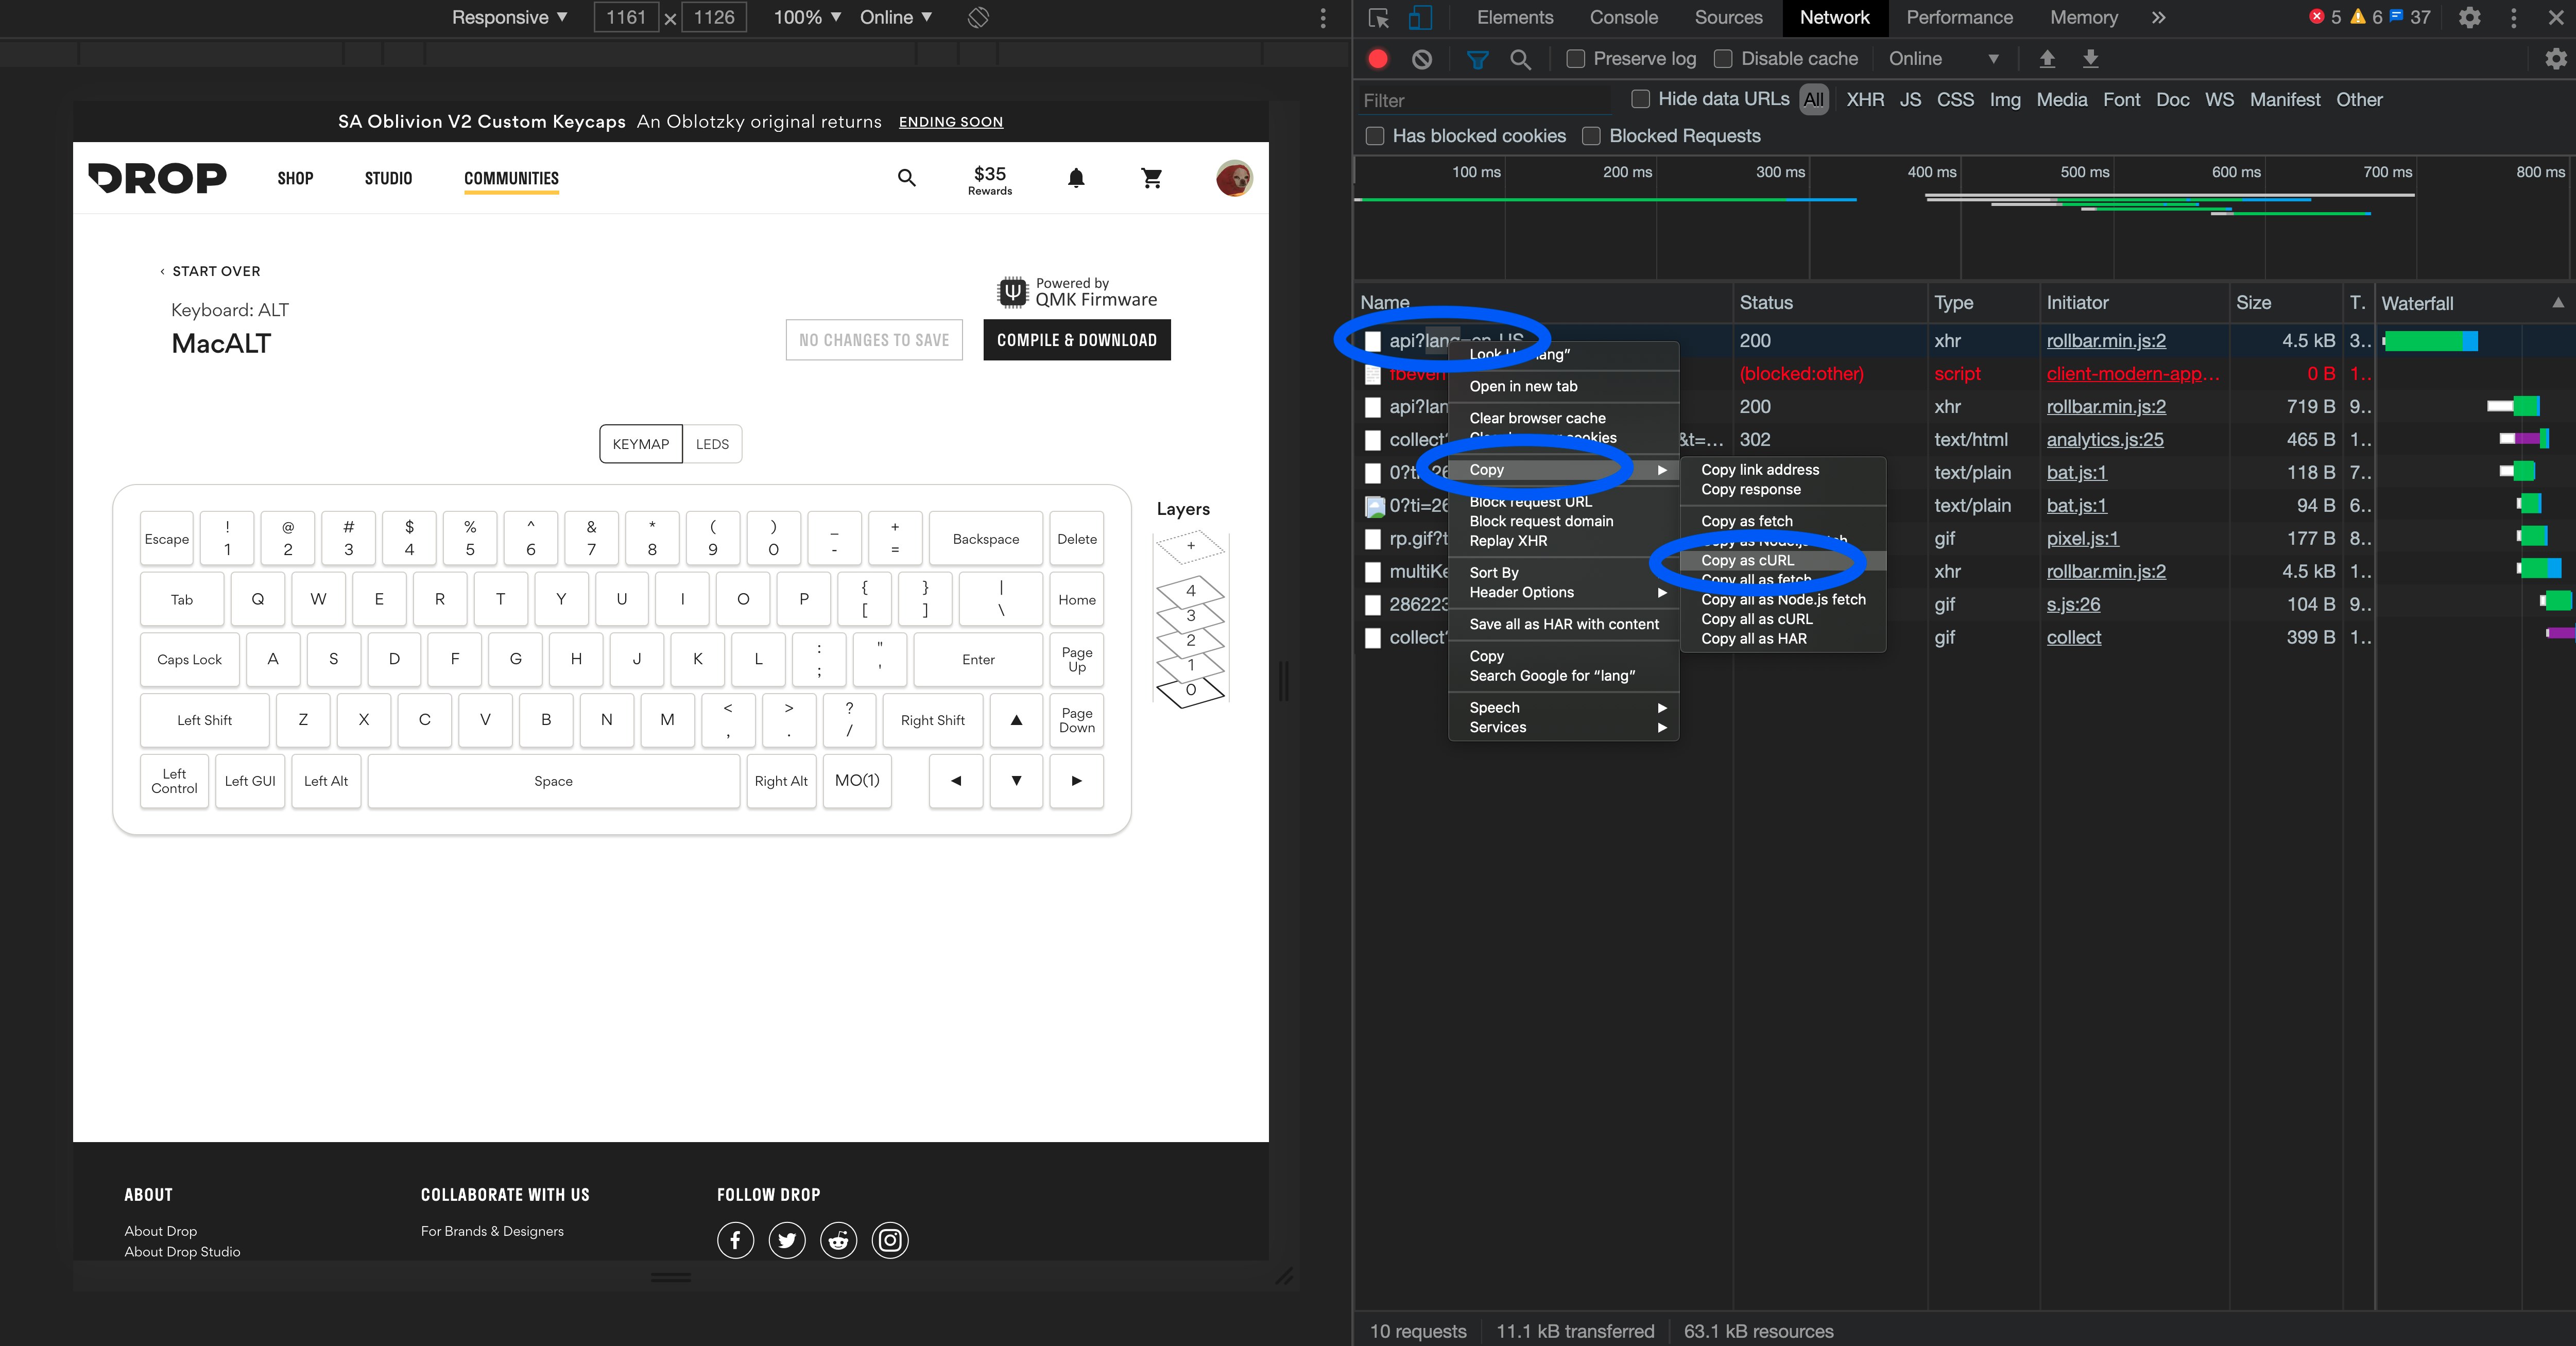The height and width of the screenshot is (1346, 2576).
Task: Click the import HAR upload arrow icon
Action: coord(2047,59)
